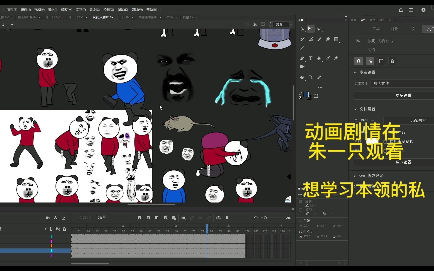434x271 pixels.
Task: Open the 窗口(W) menu
Action: 137,10
